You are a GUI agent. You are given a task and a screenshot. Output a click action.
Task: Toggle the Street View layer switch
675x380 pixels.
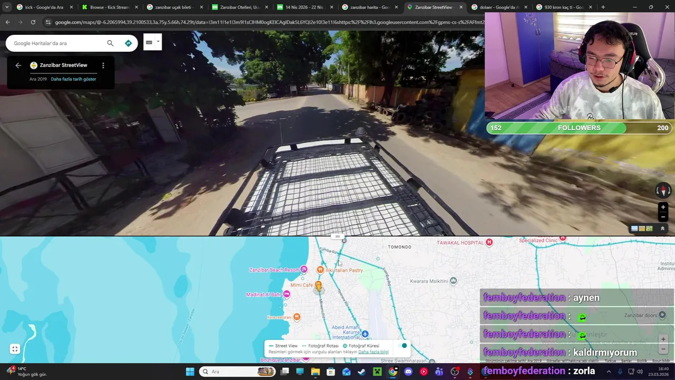tap(403, 346)
